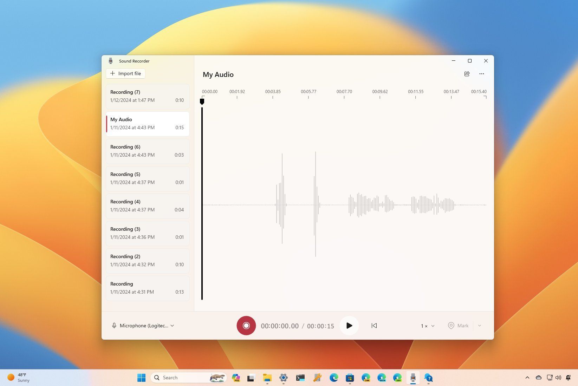
Task: Open the Recording (2) entry
Action: click(147, 260)
